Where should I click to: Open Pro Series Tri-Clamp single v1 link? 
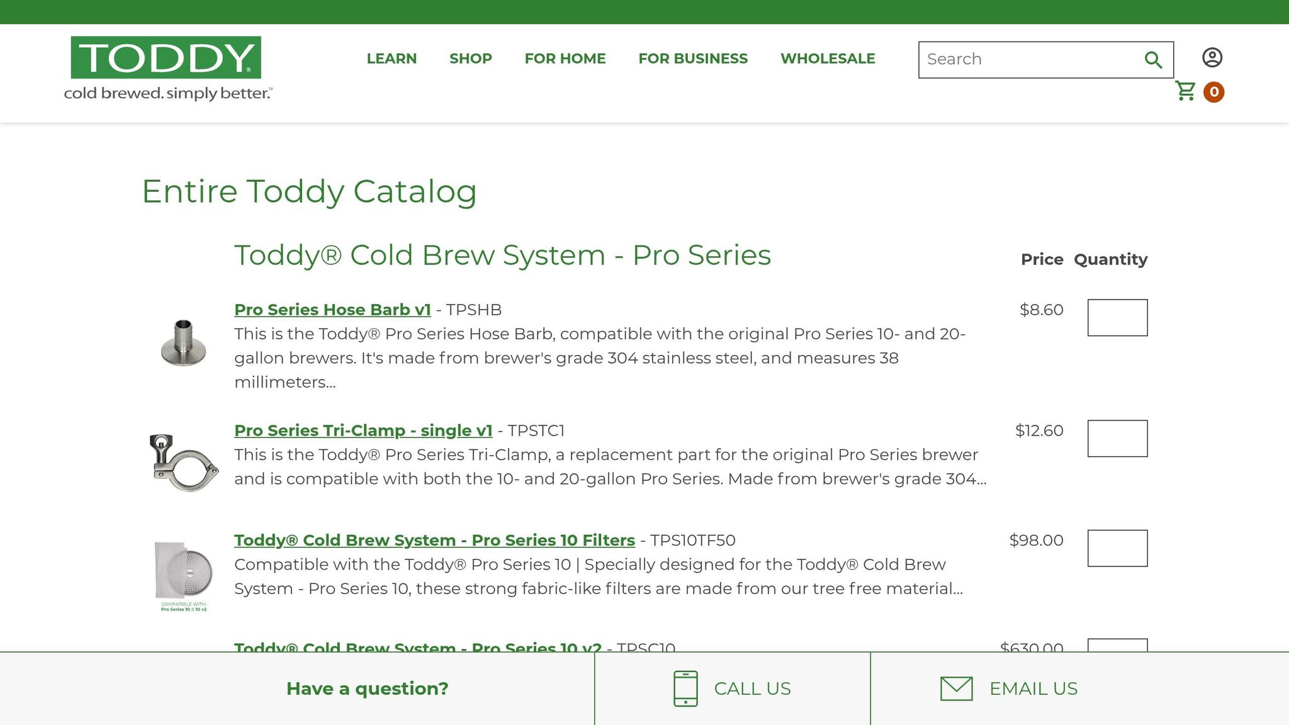[x=363, y=430]
